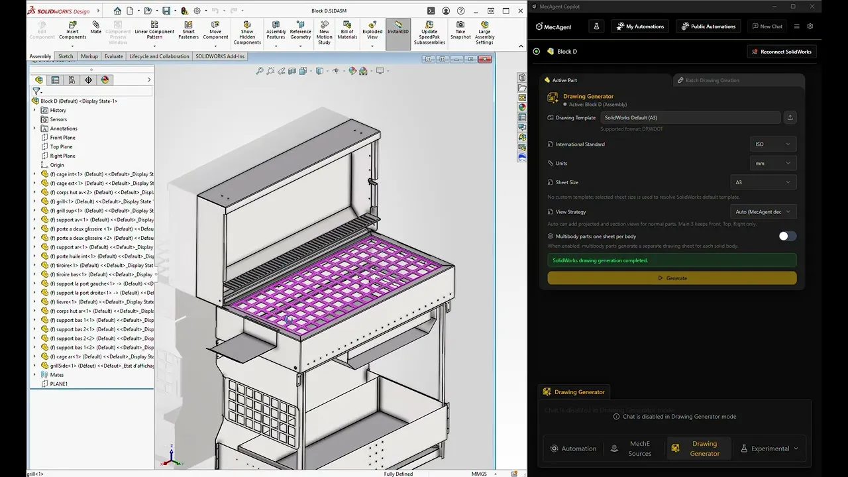848x477 pixels.
Task: Click upload template icon button
Action: coord(790,117)
